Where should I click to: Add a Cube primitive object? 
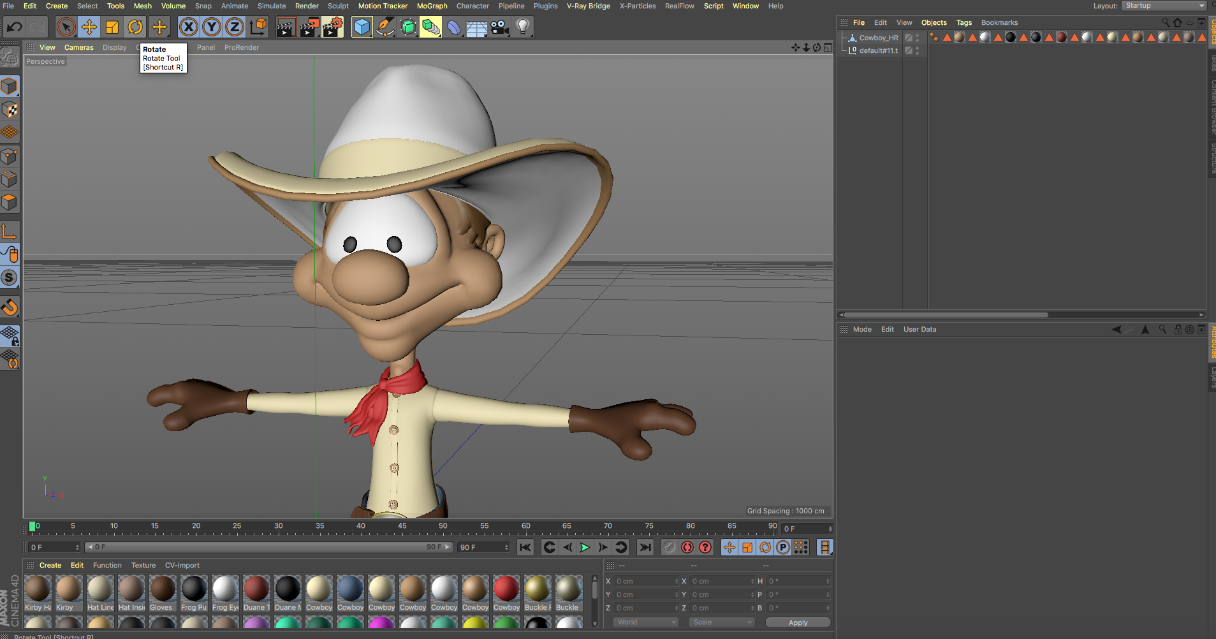click(362, 27)
